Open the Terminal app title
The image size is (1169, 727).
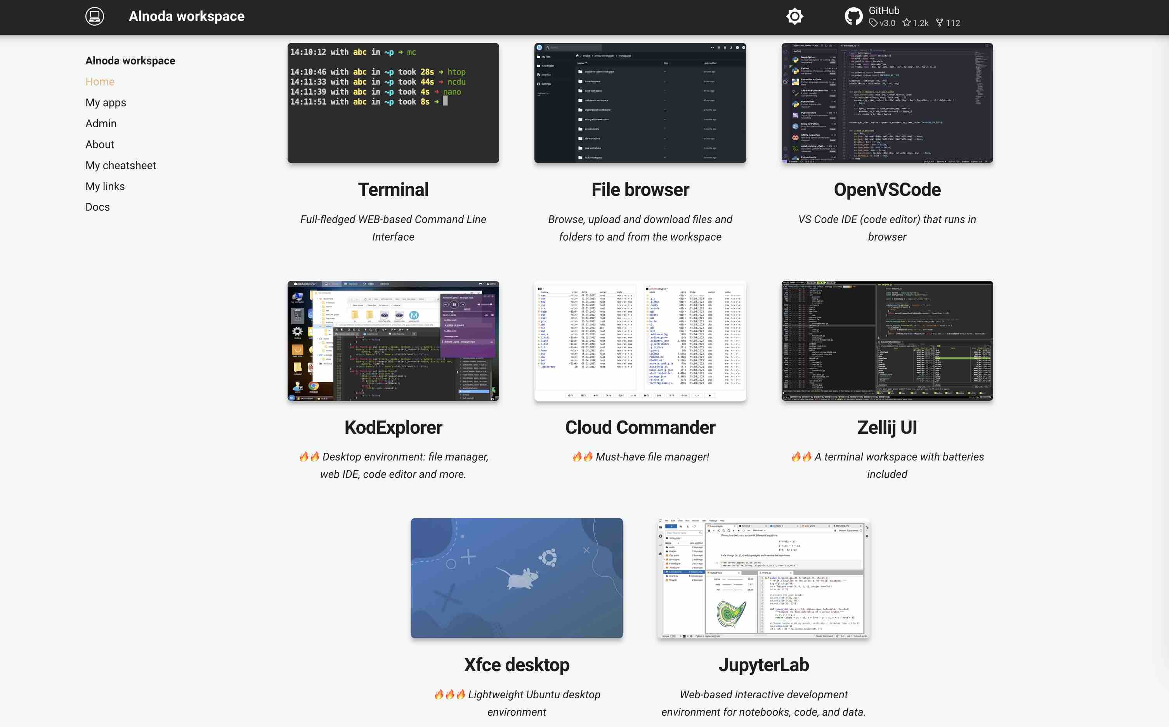pyautogui.click(x=393, y=189)
